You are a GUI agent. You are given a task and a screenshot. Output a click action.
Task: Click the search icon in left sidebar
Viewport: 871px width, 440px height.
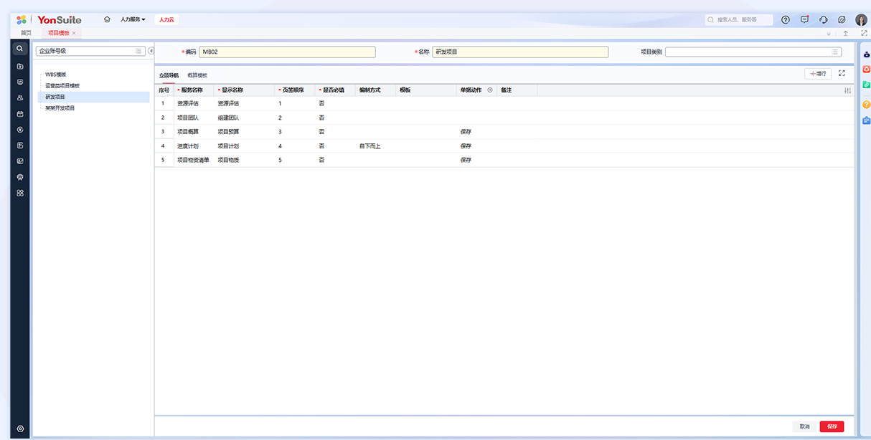20,49
